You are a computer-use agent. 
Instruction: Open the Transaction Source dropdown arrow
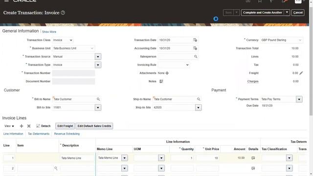coord(98,57)
